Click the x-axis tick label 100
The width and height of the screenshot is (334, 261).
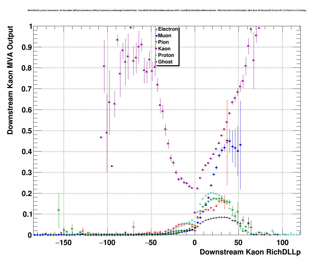pos(282,243)
